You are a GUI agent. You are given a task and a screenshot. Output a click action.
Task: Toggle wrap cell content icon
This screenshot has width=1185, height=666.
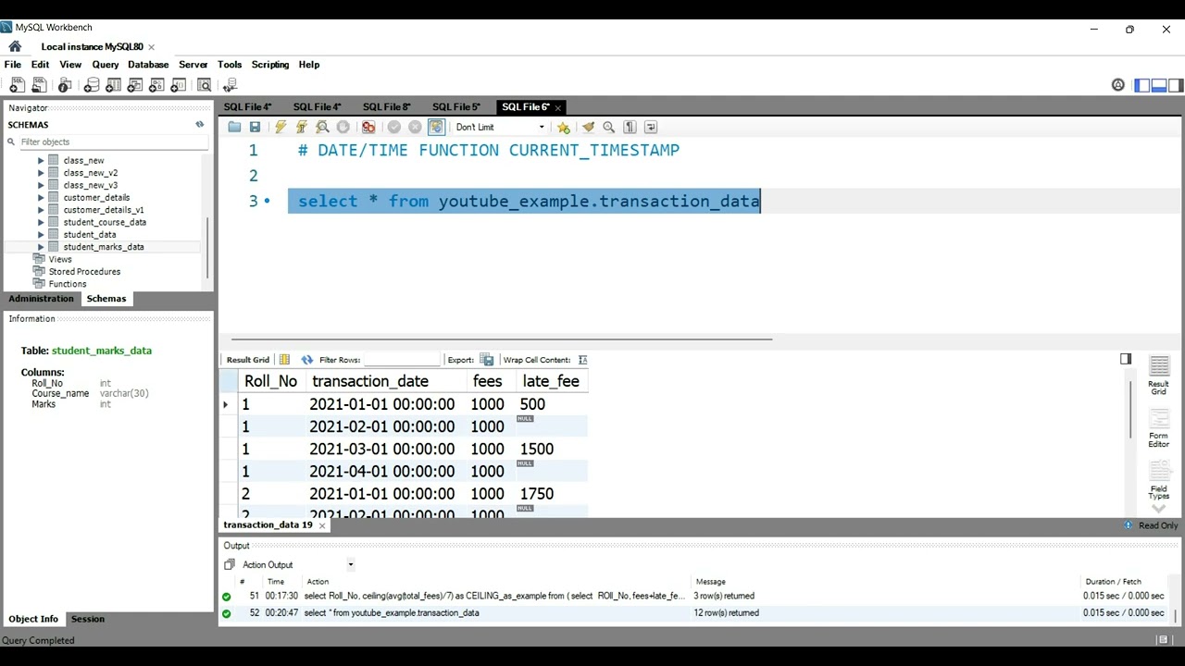click(x=581, y=360)
